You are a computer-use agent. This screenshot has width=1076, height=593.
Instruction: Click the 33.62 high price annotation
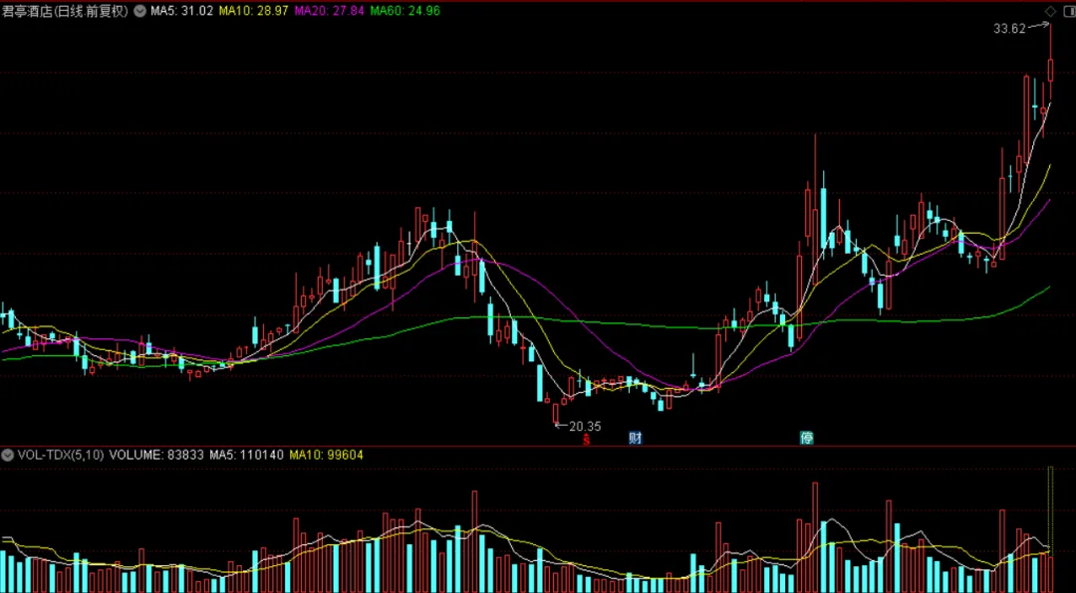point(1008,29)
